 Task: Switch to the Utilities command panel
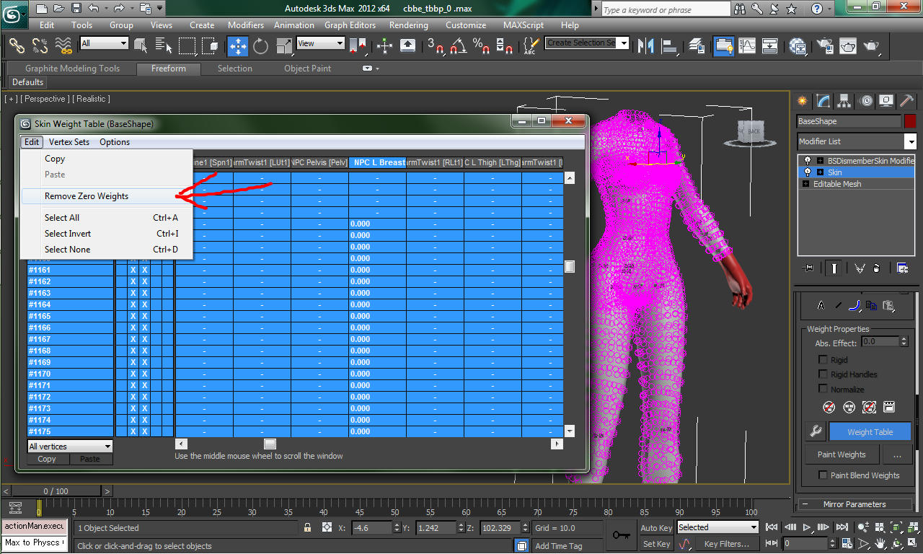907,101
